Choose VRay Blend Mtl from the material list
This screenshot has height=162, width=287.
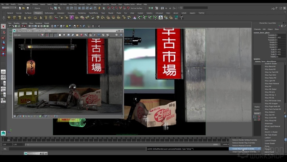(270, 66)
